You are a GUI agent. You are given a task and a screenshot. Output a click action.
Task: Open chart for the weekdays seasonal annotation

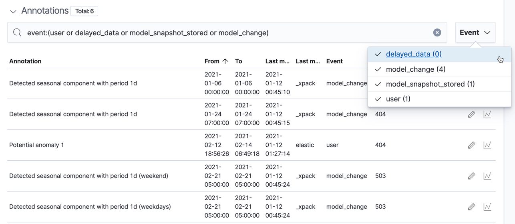(x=487, y=207)
